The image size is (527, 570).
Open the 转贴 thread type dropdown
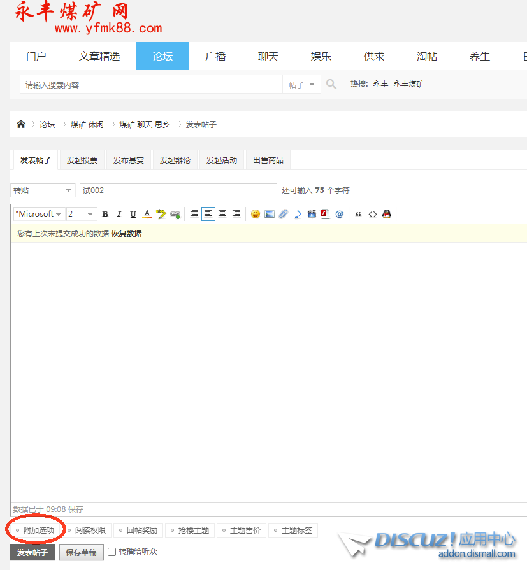point(43,190)
